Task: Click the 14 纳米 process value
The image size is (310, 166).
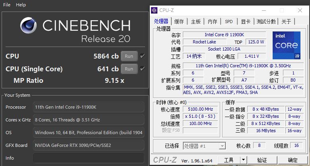Action: tap(194, 56)
